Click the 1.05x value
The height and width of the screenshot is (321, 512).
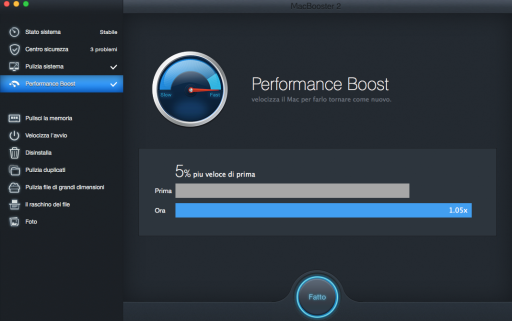(458, 210)
